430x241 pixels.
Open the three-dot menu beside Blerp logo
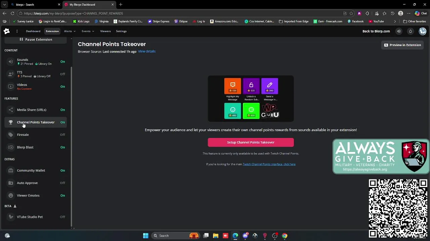pos(17,31)
